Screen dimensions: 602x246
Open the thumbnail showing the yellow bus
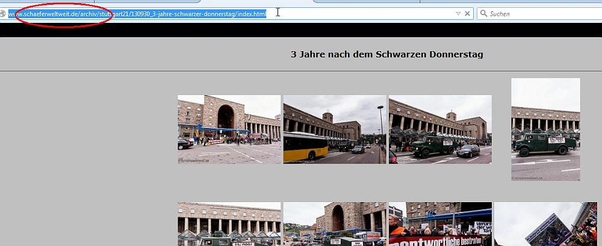(335, 129)
